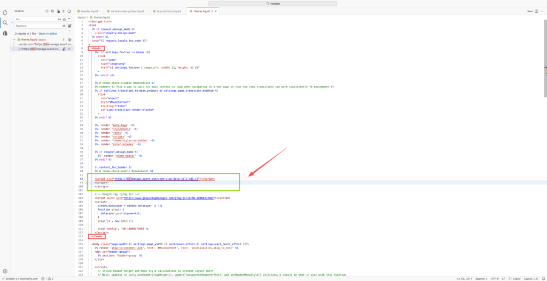This screenshot has height=281, width=547.
Task: Close the theme.liquid editor tab
Action: (x=216, y=11)
